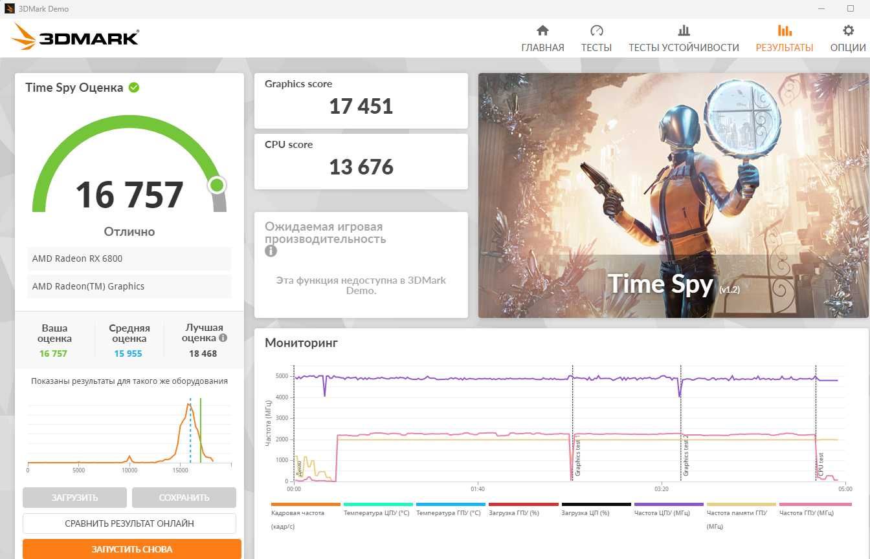
Task: Click the green validation checkmark by Time Spy Оценка
Action: pyautogui.click(x=134, y=87)
